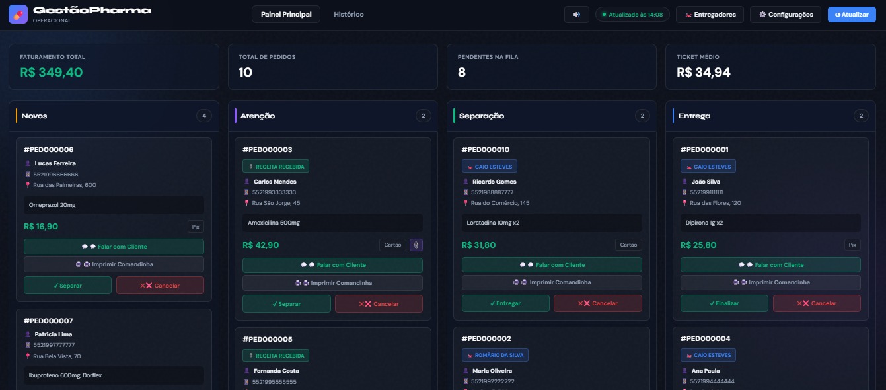Print comandinha for order PED000003
Screen dimensions: 886x390
332,283
